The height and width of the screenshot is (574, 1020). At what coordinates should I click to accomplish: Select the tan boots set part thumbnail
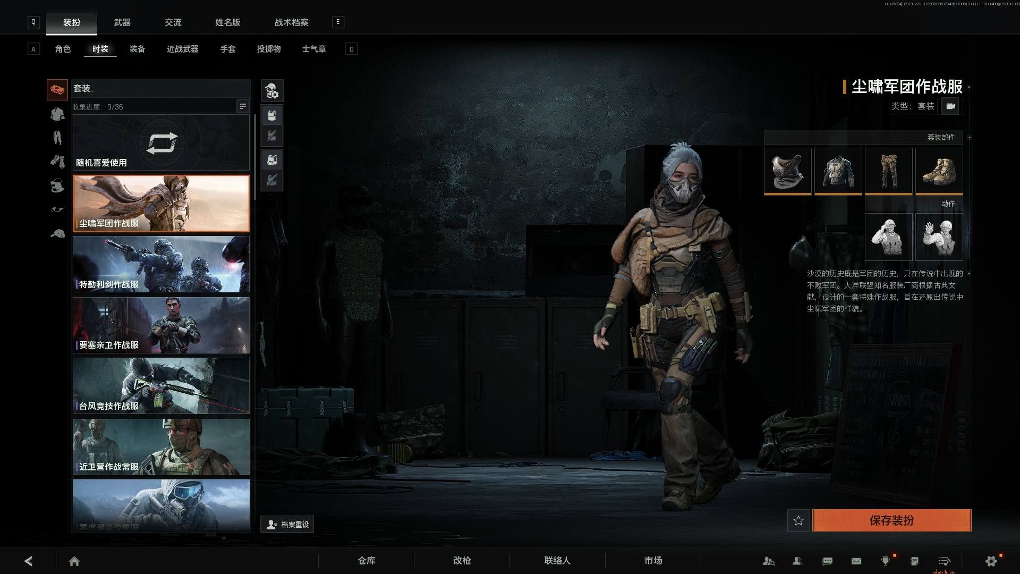pos(939,171)
